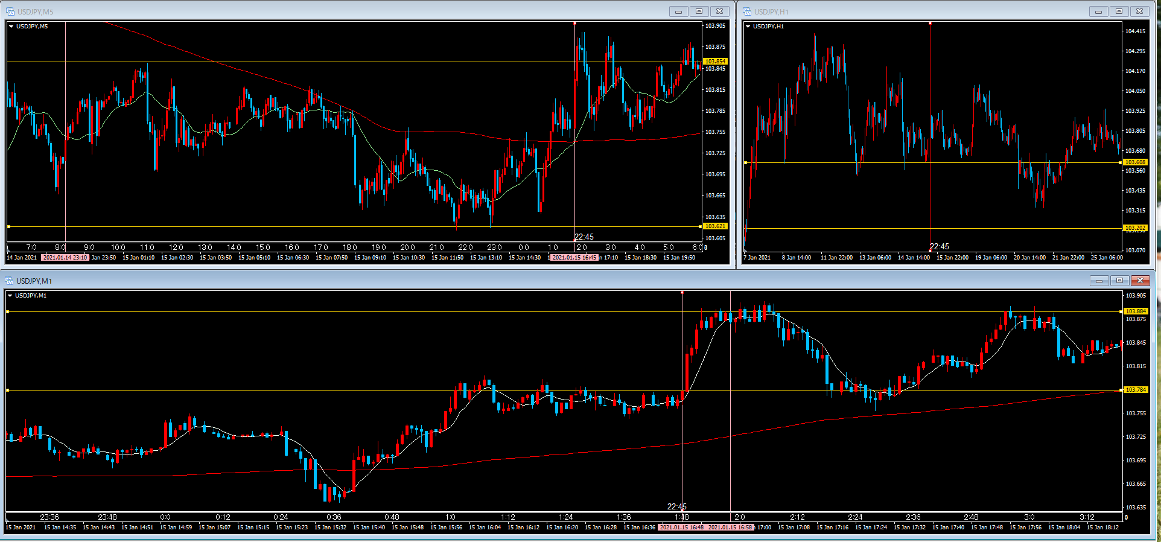
Task: Click the USDJPY,H1 window chart icon
Action: pos(747,11)
